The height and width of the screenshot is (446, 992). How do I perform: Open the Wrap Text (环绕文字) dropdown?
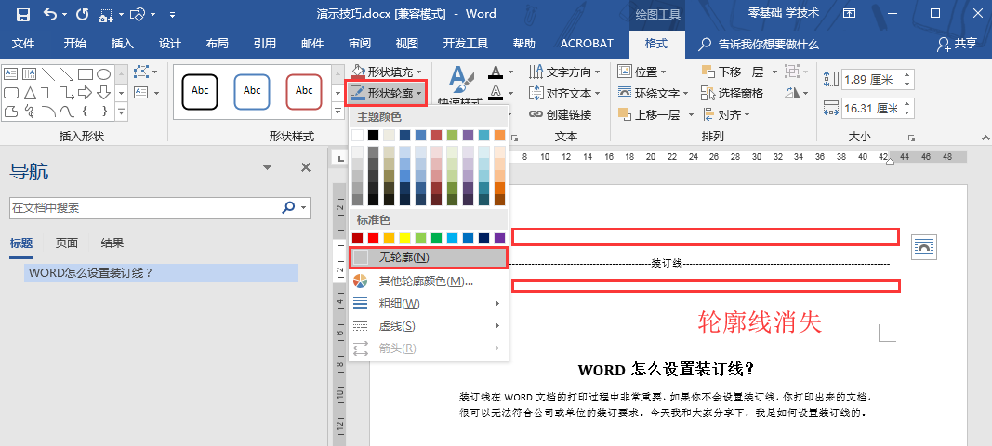point(653,93)
